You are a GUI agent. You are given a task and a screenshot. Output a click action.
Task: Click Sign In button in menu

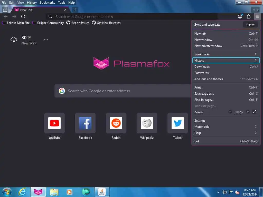pyautogui.click(x=250, y=24)
